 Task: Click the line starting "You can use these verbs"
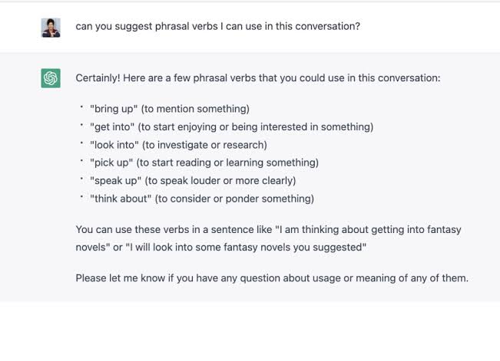[269, 229]
